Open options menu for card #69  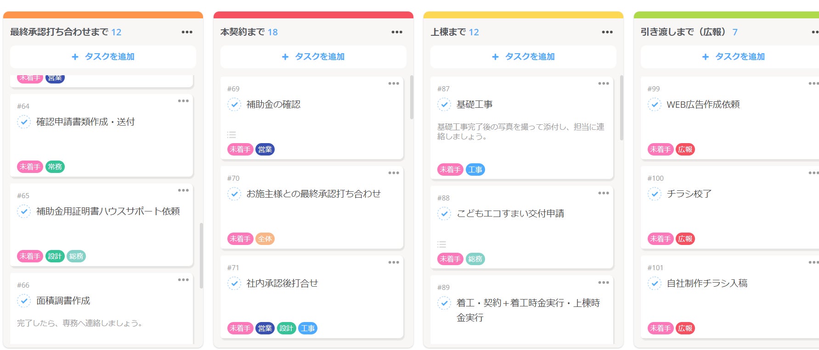[x=394, y=83]
